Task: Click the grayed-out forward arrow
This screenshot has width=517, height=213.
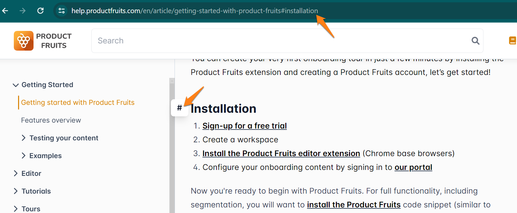Action: 22,11
